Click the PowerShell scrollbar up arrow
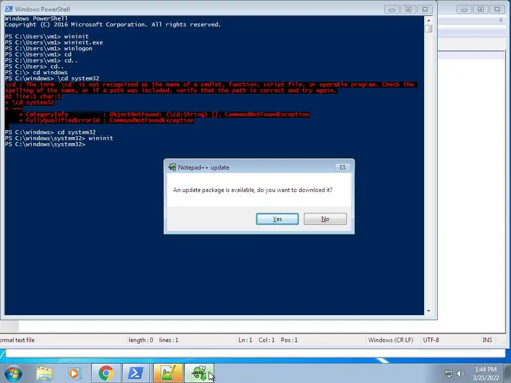Viewport: 511px width, 383px height. coord(429,20)
